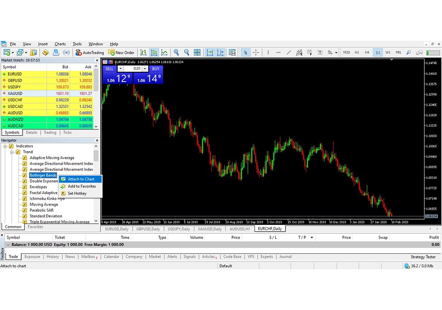Select the cursor arrow tool

(245, 53)
